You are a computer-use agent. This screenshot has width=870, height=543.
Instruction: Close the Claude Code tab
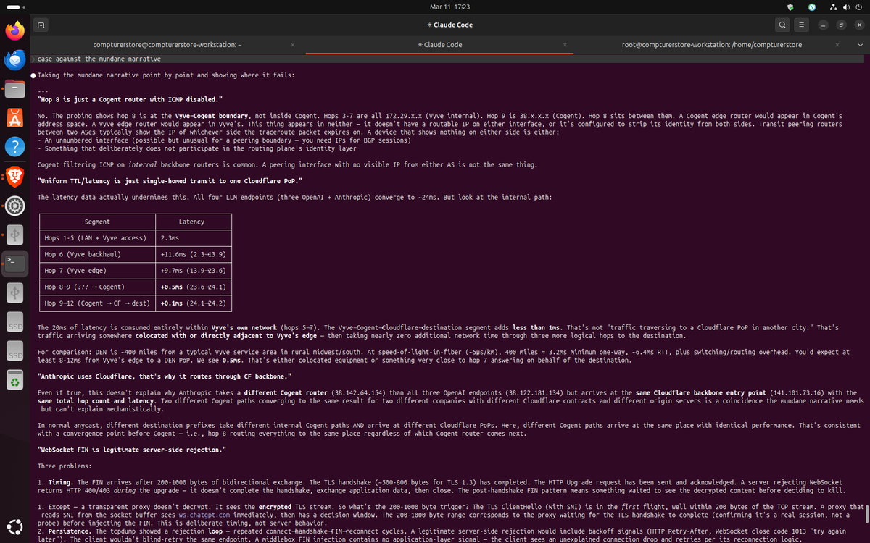(x=565, y=45)
